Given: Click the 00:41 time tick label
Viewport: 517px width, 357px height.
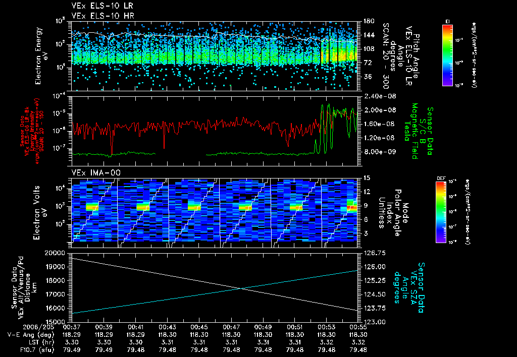Looking at the screenshot, I should click(x=135, y=327).
